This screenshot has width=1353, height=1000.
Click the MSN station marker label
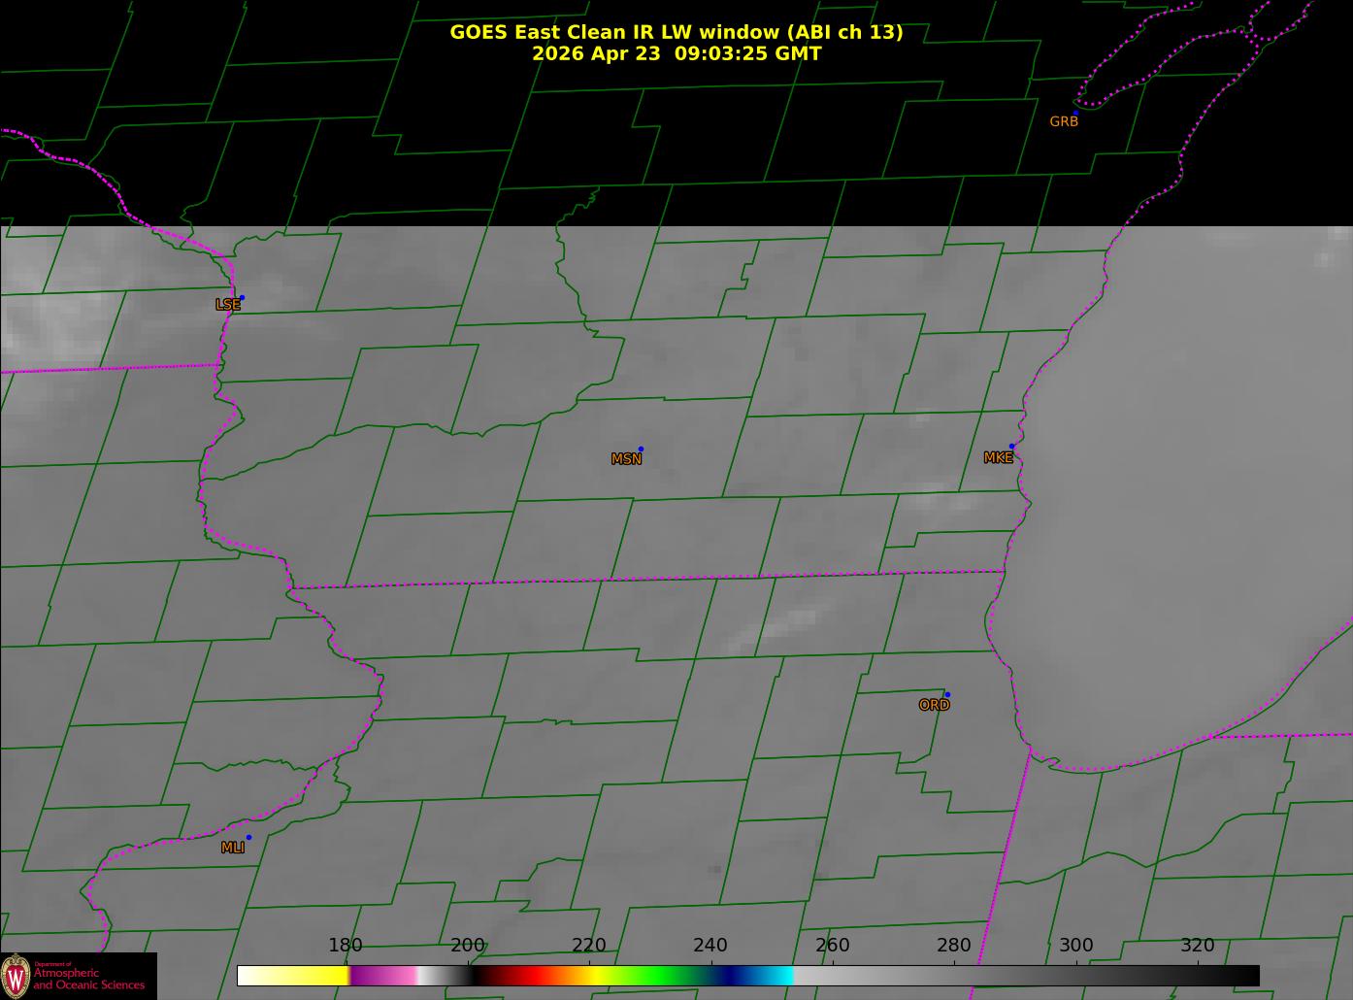coord(626,459)
